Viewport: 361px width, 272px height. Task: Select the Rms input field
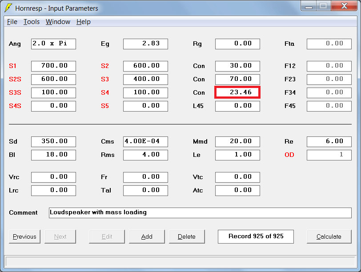pyautogui.click(x=145, y=155)
